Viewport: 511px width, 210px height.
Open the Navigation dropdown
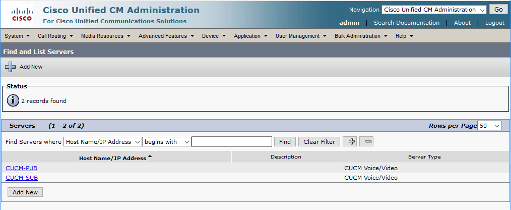coord(434,10)
